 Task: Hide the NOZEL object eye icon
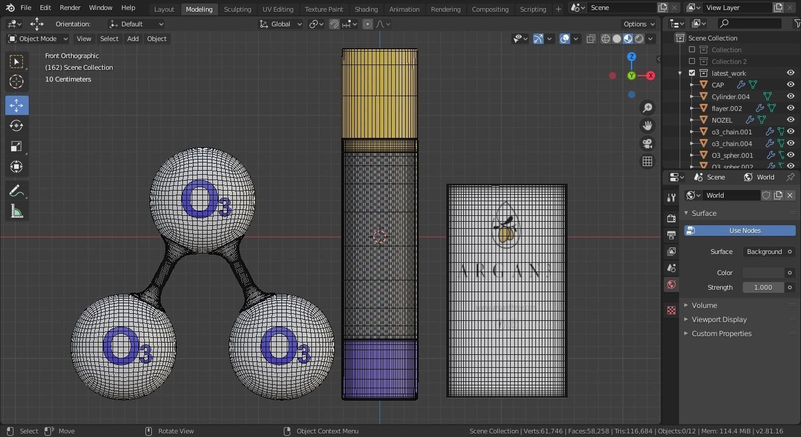point(790,120)
